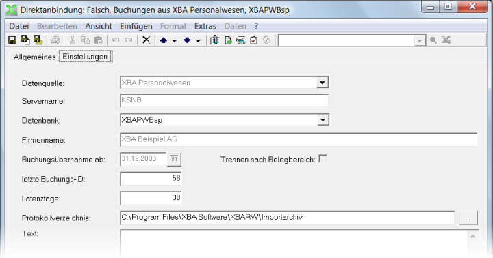
Task: Click the Redo arrow icon
Action: (x=129, y=40)
